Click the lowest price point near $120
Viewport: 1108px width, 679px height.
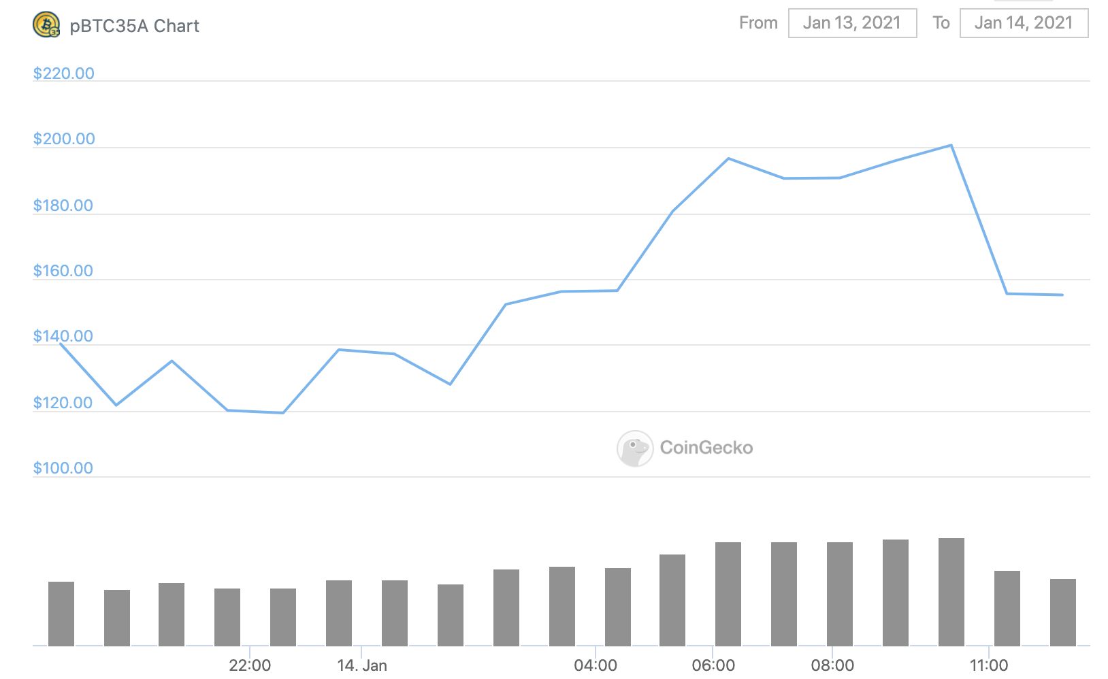[x=282, y=413]
